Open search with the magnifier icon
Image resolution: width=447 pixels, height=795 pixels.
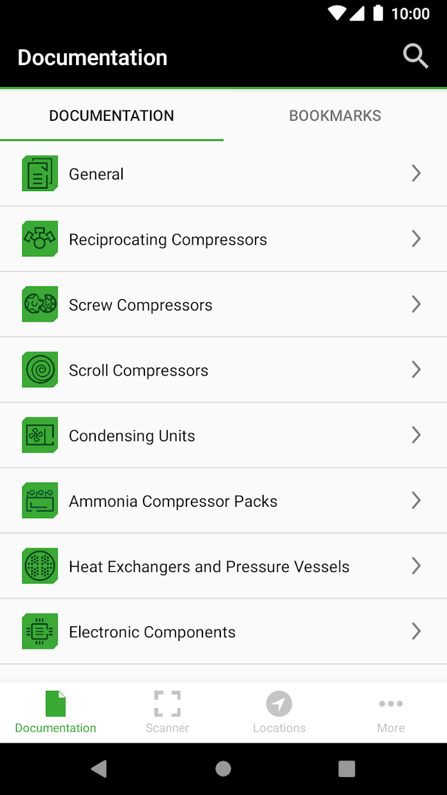click(415, 57)
